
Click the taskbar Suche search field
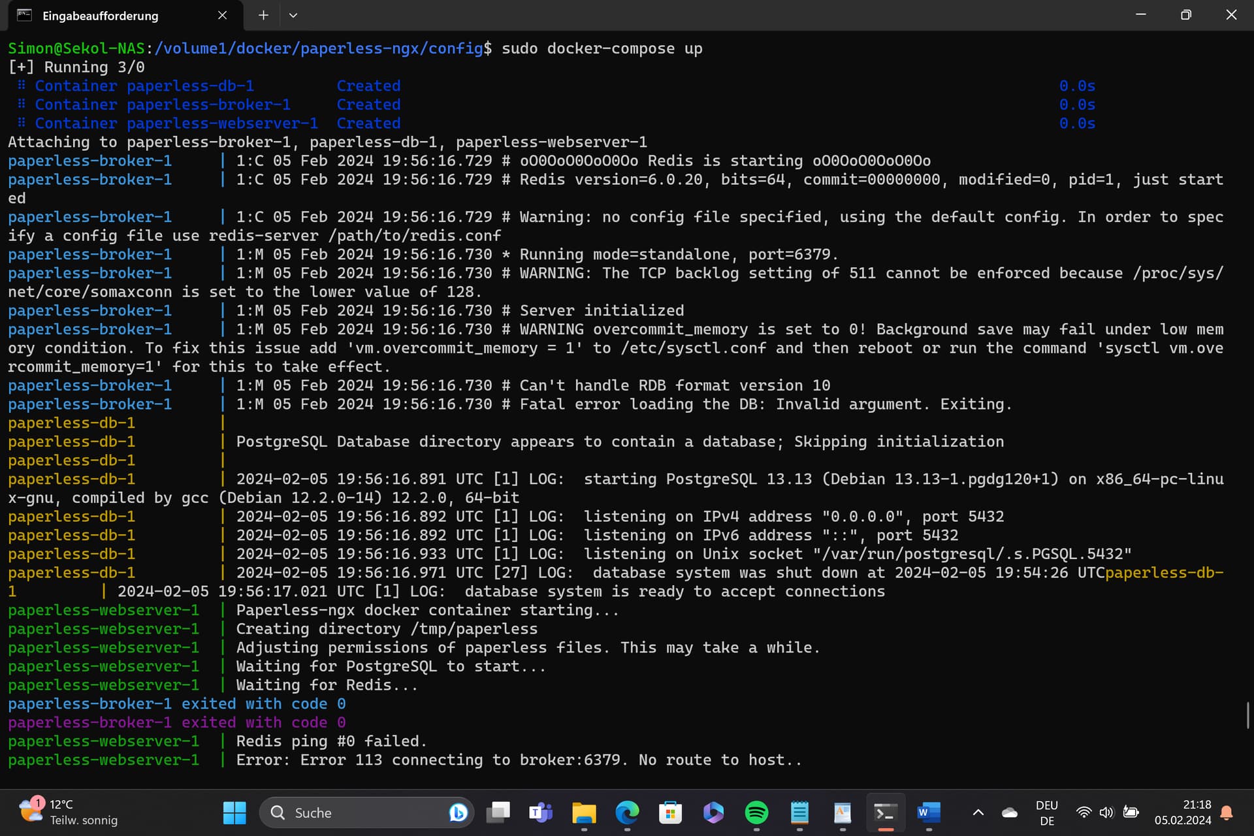point(366,812)
